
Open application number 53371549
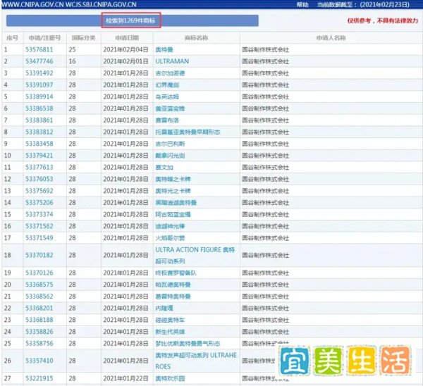pos(39,238)
